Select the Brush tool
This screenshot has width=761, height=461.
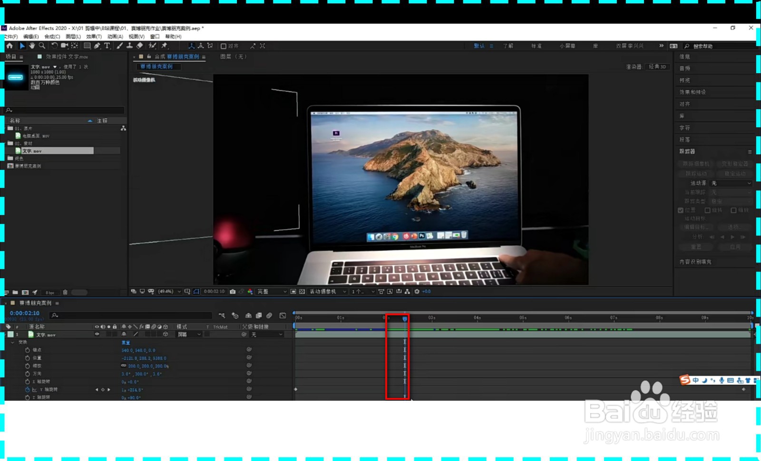[119, 46]
